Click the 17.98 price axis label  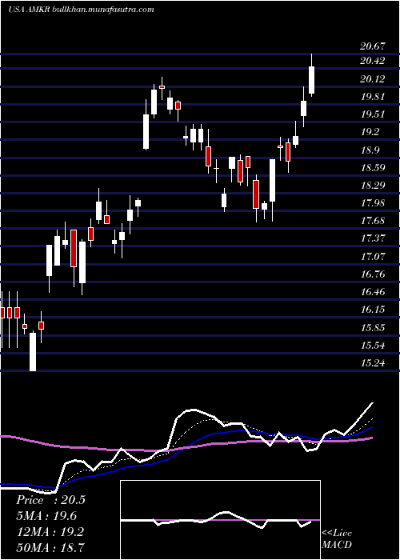click(x=373, y=203)
